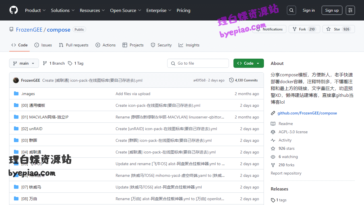
Task: Click the fork icon beside 210 forks
Action: (x=273, y=165)
